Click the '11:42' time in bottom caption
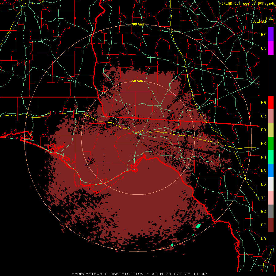 [200, 274]
